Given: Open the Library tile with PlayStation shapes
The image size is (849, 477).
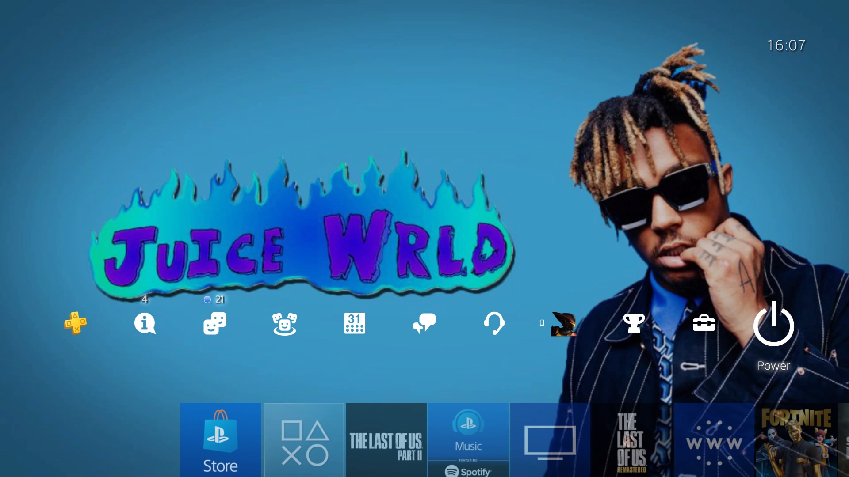Looking at the screenshot, I should [x=305, y=440].
